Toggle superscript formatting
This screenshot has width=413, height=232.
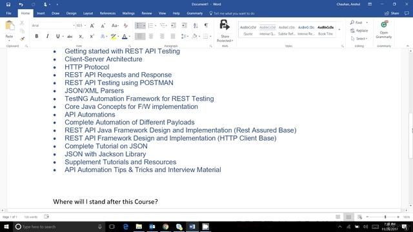[92, 36]
